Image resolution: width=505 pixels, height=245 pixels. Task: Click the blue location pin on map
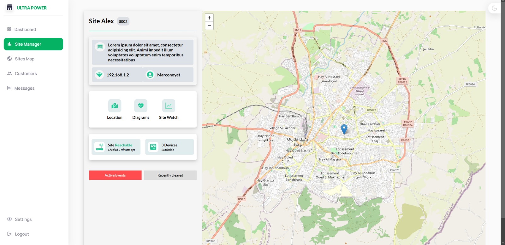click(344, 129)
